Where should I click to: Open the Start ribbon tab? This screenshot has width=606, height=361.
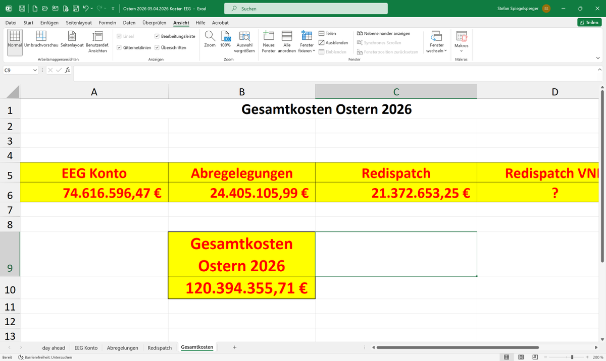(x=28, y=23)
